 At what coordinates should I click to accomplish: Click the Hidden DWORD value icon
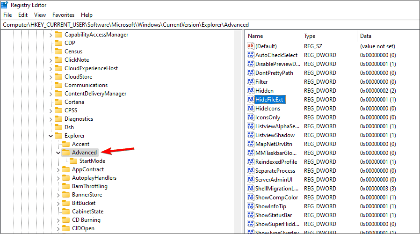pyautogui.click(x=250, y=90)
